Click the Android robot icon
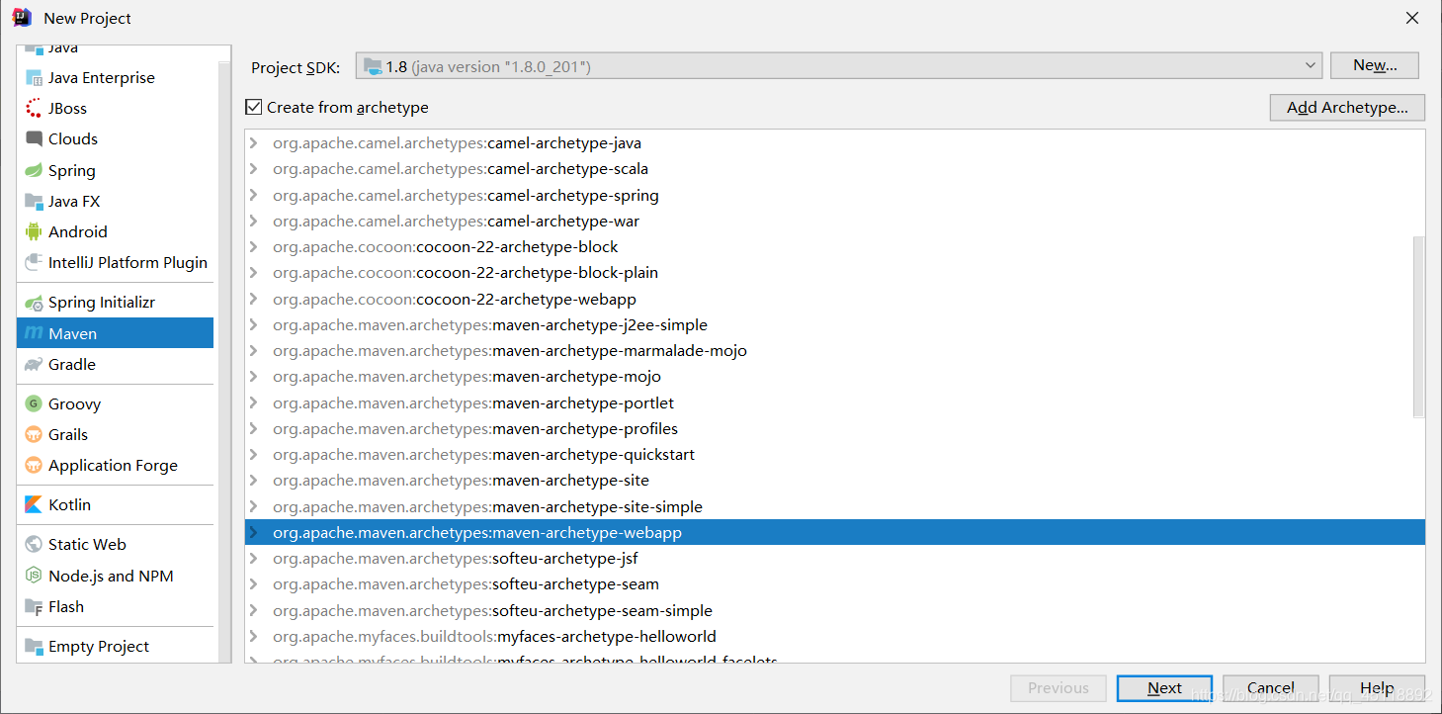The height and width of the screenshot is (714, 1442). coord(34,232)
